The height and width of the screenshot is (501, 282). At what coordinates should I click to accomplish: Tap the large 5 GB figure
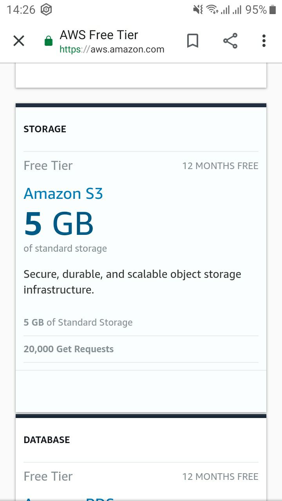pos(59,223)
